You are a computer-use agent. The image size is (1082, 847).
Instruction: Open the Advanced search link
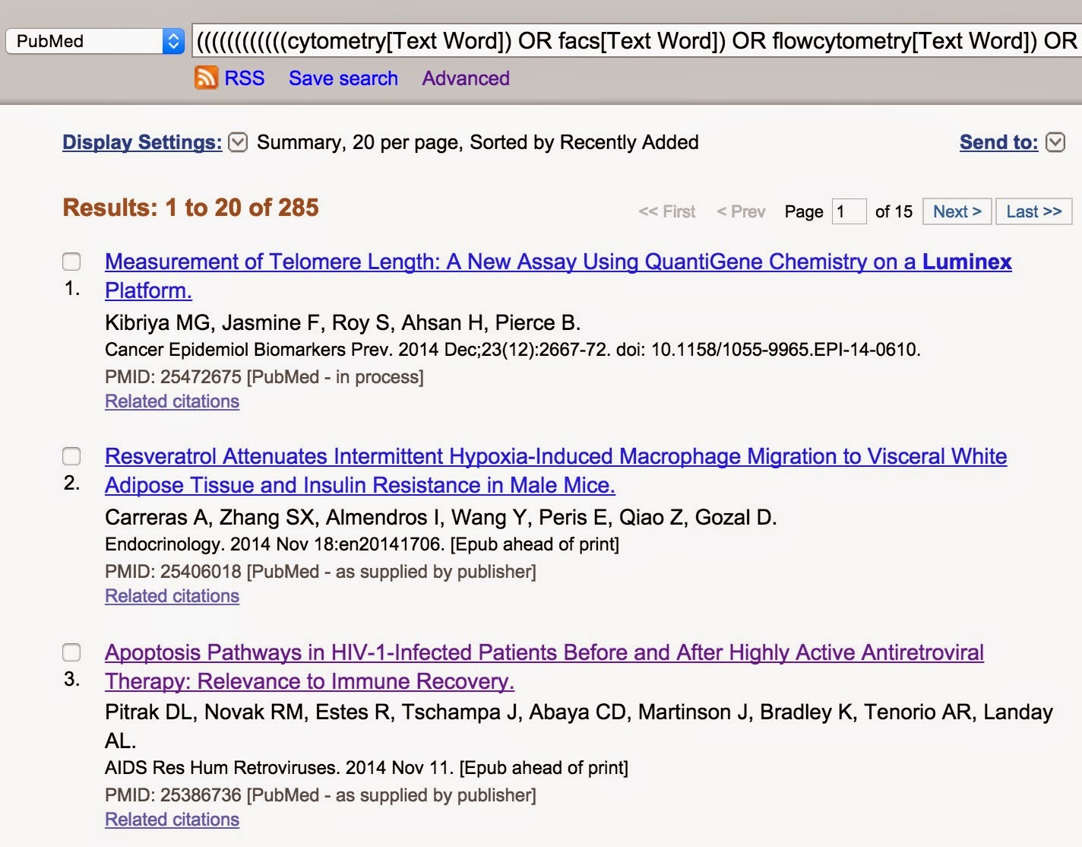pyautogui.click(x=466, y=78)
